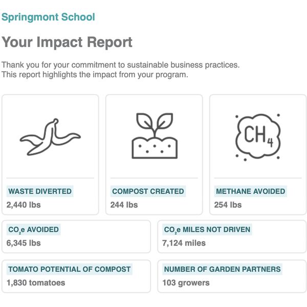Select the COMPOST CREATED label

pos(148,191)
